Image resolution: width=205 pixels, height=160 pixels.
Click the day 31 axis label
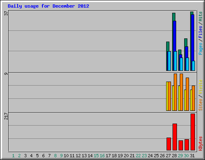(192, 156)
